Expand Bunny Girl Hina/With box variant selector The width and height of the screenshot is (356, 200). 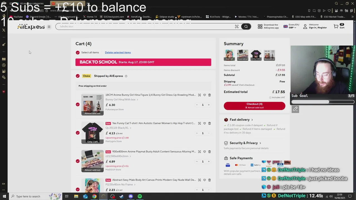(x=122, y=99)
